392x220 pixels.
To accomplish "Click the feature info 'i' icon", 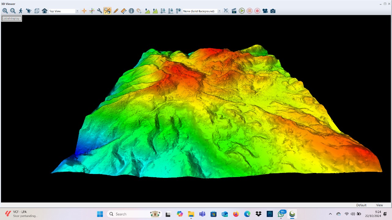I will (x=131, y=11).
